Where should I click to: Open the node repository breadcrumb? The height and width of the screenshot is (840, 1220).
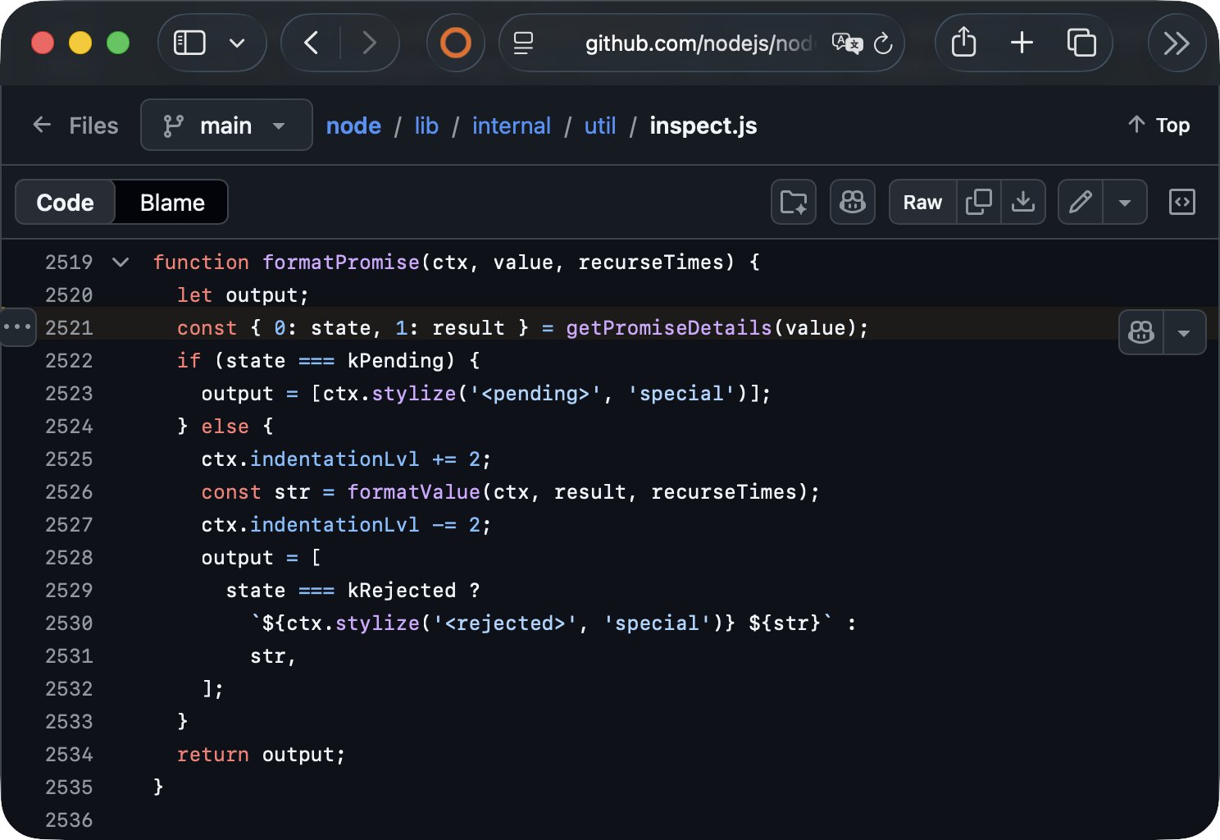(x=353, y=126)
